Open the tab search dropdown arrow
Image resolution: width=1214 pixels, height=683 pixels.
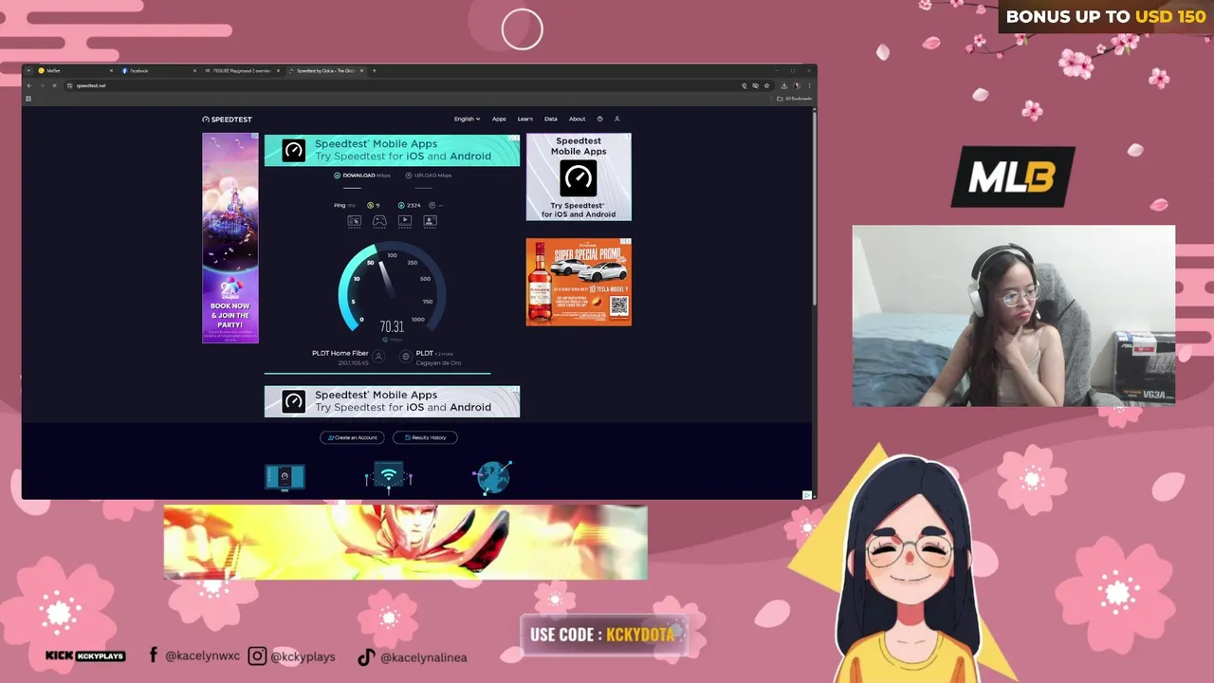click(28, 70)
